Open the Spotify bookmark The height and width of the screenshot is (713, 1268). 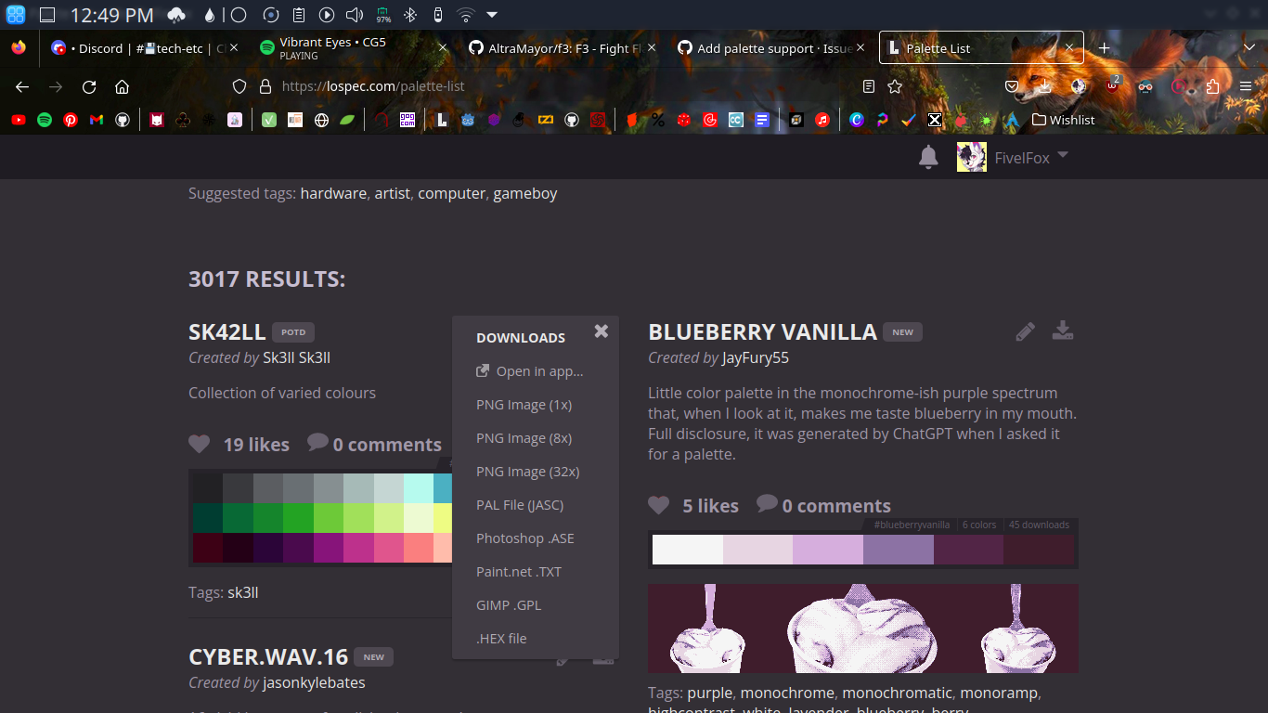[x=44, y=120]
